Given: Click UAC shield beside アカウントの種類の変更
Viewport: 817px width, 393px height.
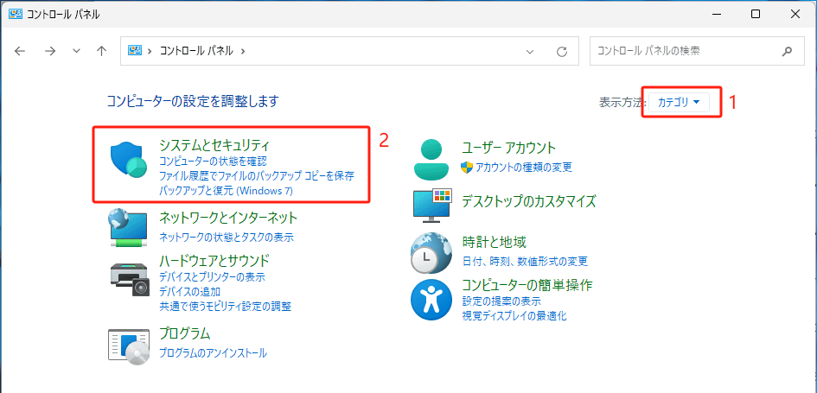Looking at the screenshot, I should coord(467,167).
